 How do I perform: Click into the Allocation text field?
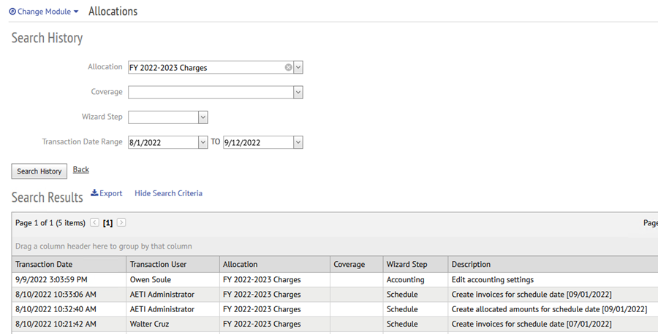pyautogui.click(x=206, y=67)
